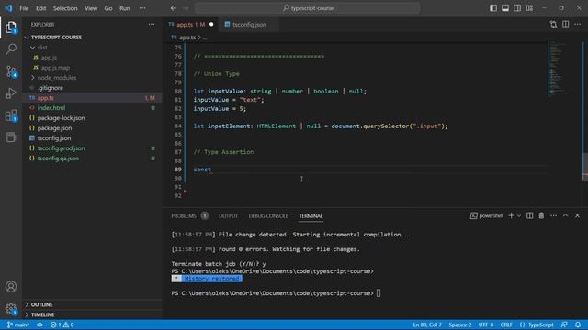Open tsconfig.qa.json file

(58, 159)
